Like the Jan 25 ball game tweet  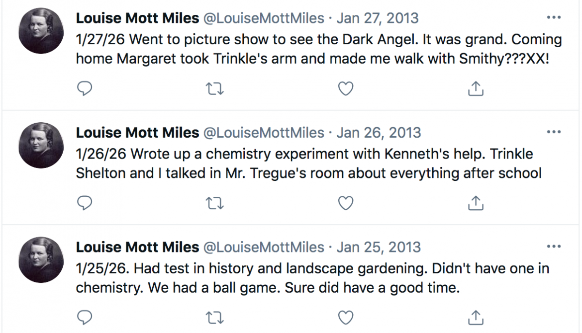[346, 317]
